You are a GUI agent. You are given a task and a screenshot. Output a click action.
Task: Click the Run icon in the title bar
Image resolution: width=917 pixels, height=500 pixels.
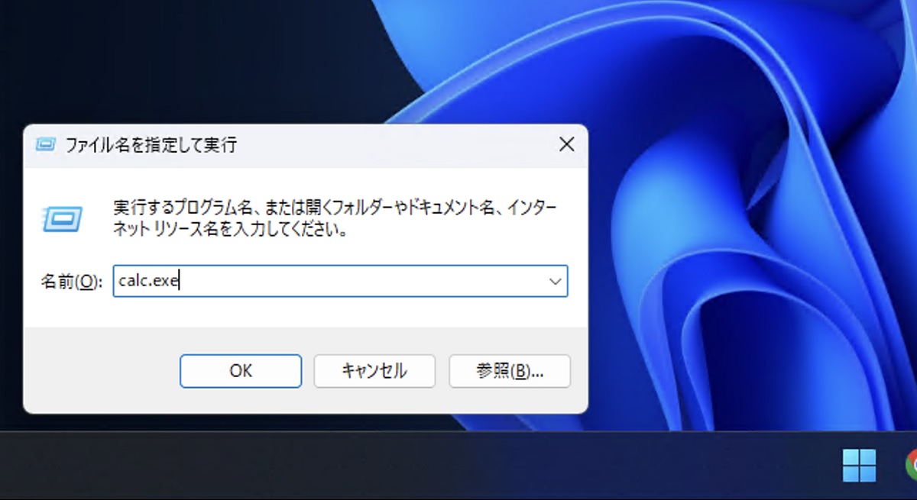[x=46, y=144]
